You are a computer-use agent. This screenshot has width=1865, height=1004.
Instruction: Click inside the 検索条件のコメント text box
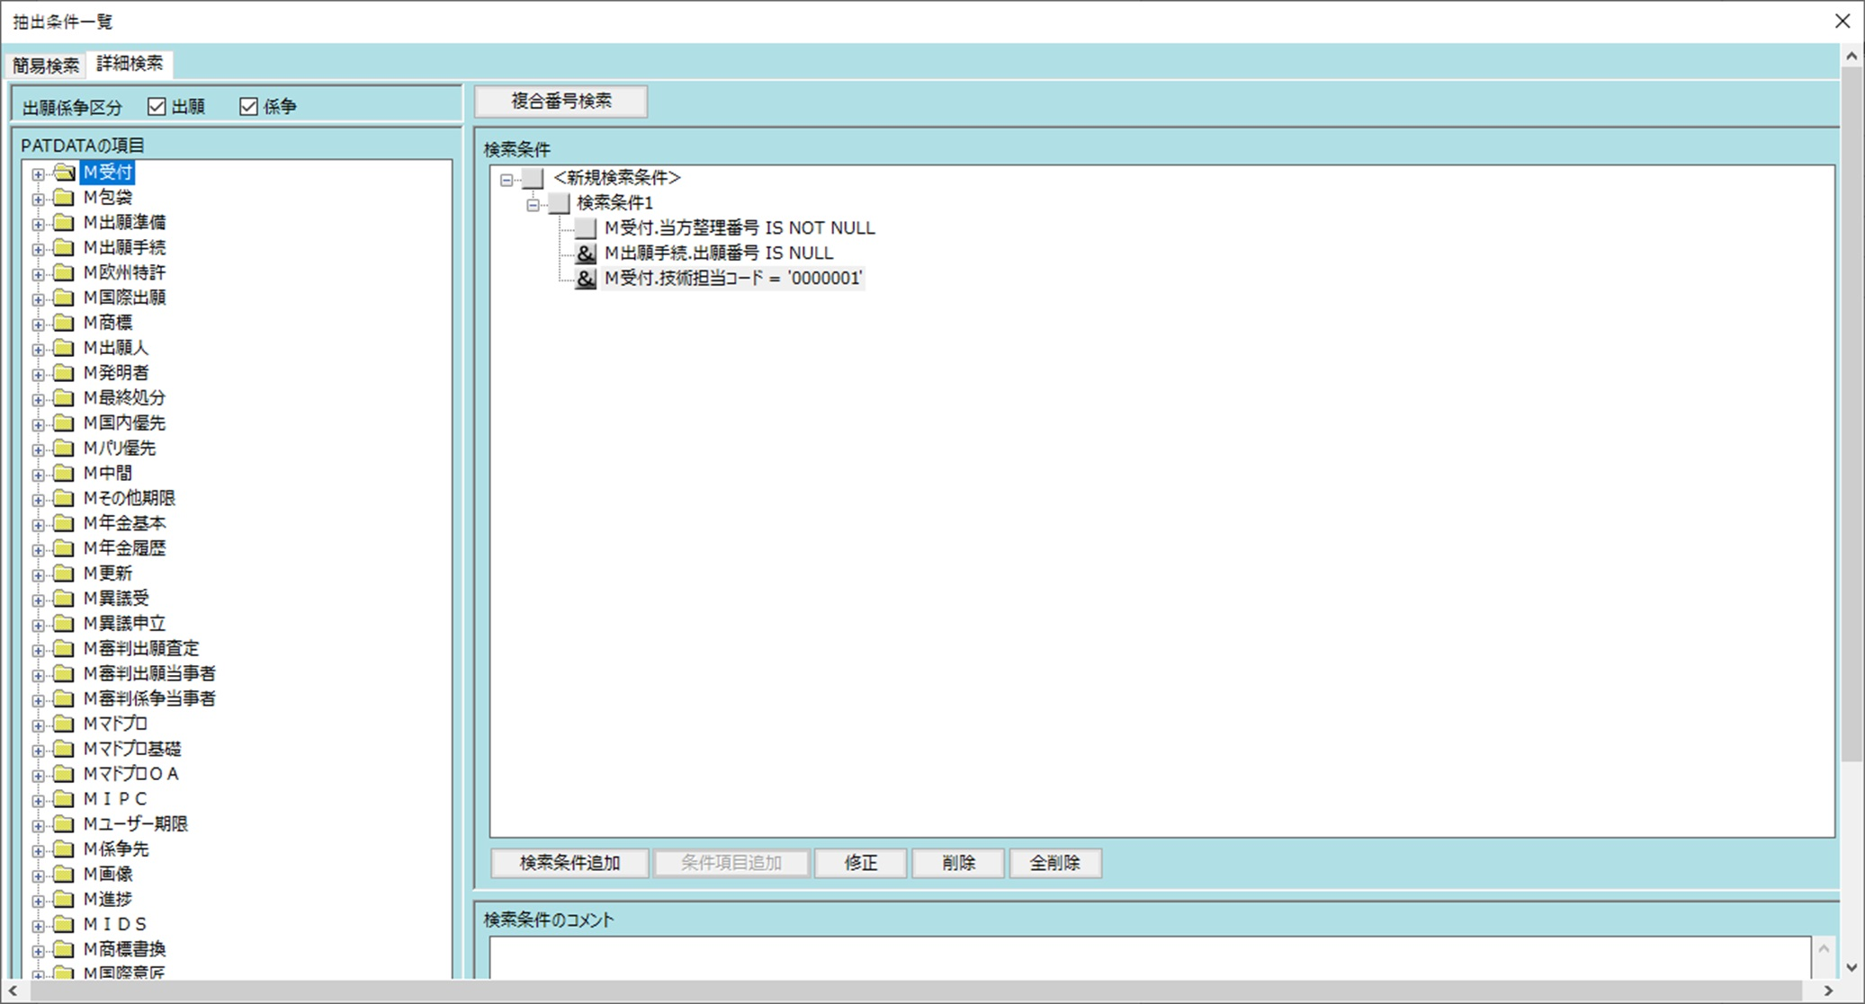1150,957
